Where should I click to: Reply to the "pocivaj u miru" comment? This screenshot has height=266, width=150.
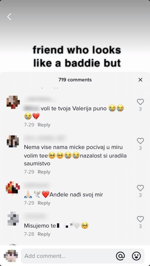tap(44, 172)
